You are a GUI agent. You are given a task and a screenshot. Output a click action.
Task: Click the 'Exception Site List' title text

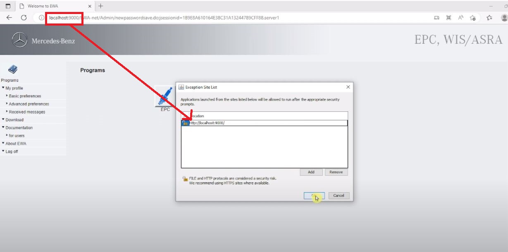click(201, 87)
